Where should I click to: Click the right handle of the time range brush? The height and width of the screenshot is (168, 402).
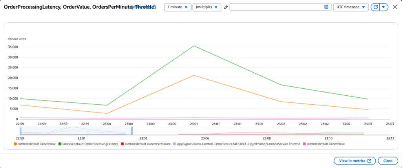tap(132, 130)
